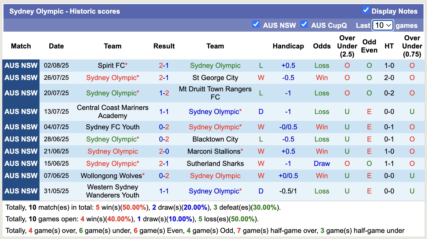427x239 pixels.
Task: Click Sutherland Sharks team name
Action: tap(215, 163)
